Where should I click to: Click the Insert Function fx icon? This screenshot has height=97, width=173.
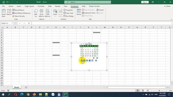(29, 23)
